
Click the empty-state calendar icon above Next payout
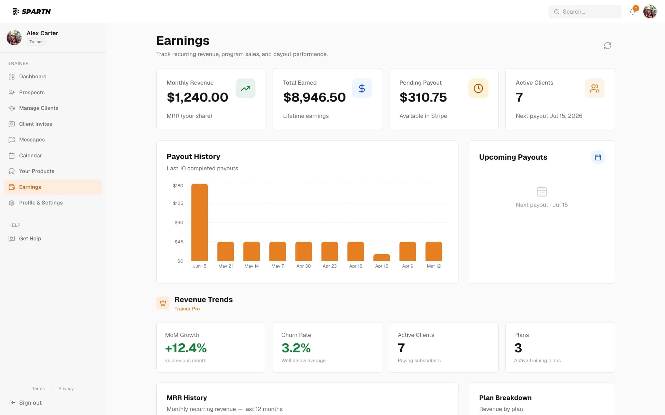pos(542,191)
